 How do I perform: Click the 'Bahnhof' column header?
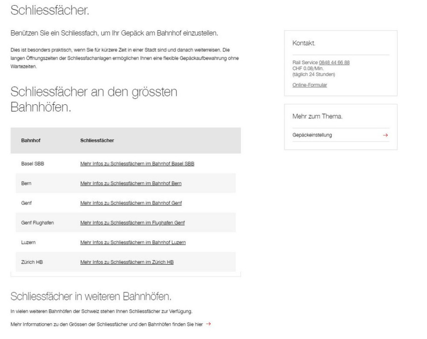pyautogui.click(x=31, y=141)
